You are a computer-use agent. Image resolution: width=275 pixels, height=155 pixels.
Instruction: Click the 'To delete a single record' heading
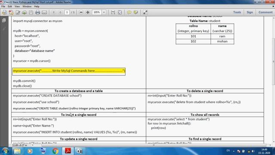pyautogui.click(x=205, y=91)
